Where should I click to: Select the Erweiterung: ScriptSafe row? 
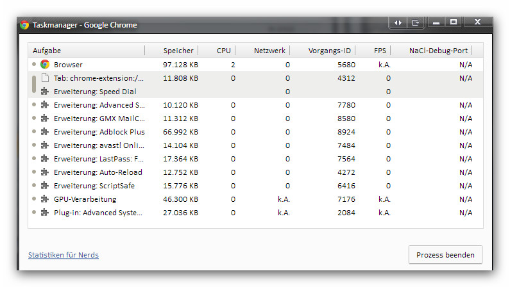point(256,186)
